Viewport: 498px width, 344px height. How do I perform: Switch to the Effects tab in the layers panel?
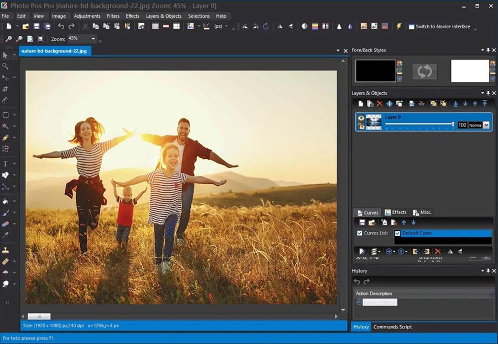396,212
